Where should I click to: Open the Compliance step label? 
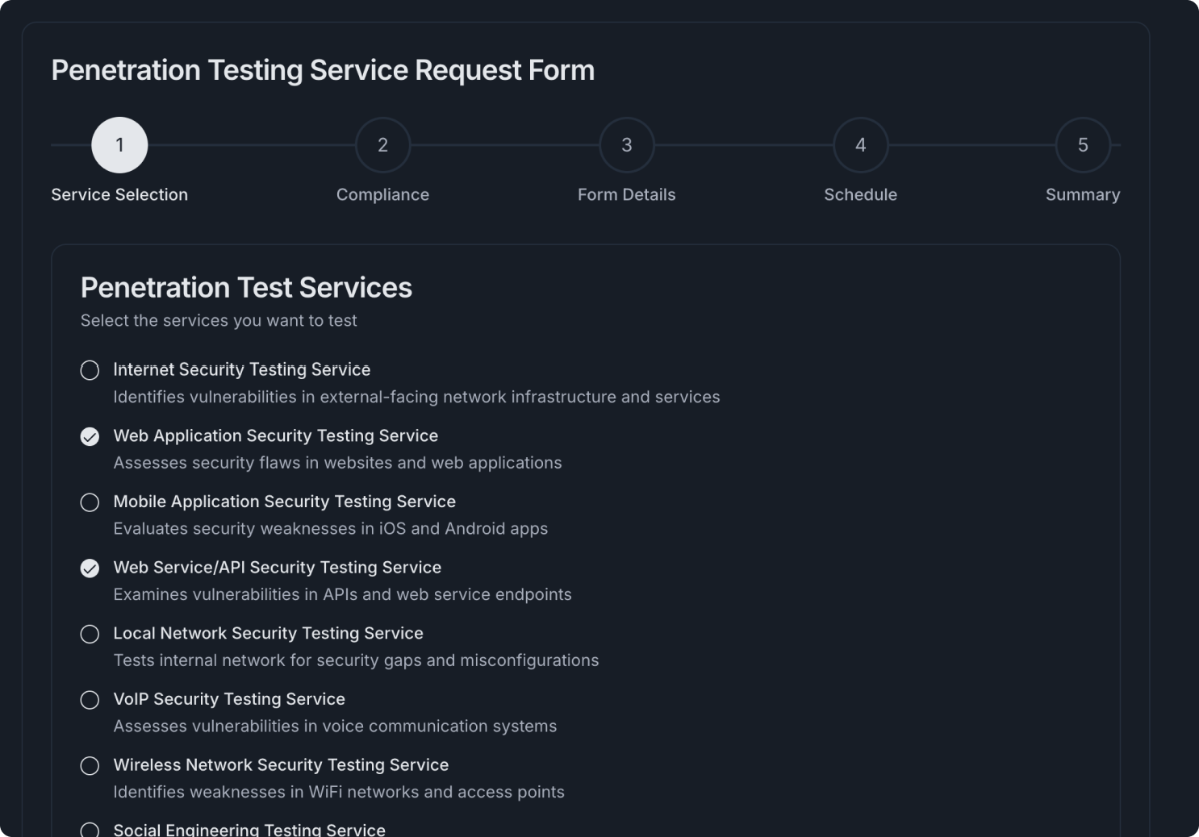pyautogui.click(x=383, y=194)
